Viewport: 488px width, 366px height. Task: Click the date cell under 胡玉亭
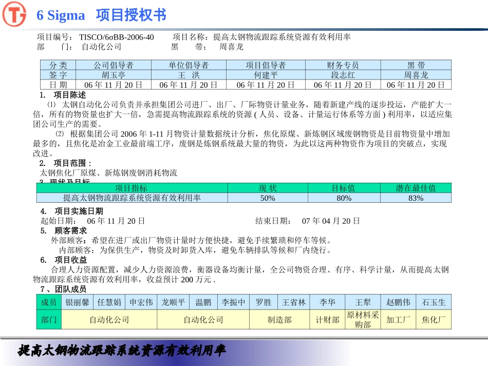coord(114,85)
